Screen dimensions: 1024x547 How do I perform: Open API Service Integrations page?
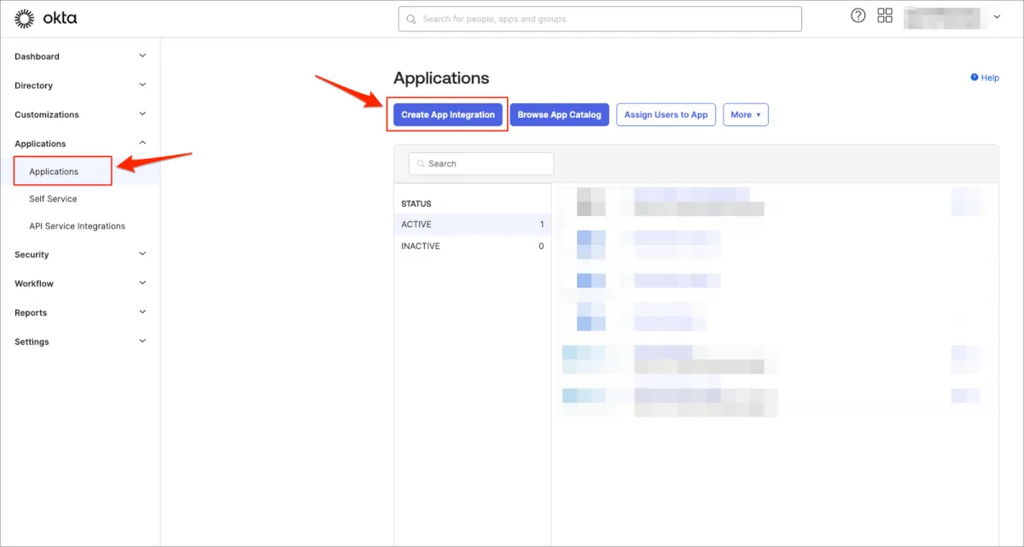point(77,226)
